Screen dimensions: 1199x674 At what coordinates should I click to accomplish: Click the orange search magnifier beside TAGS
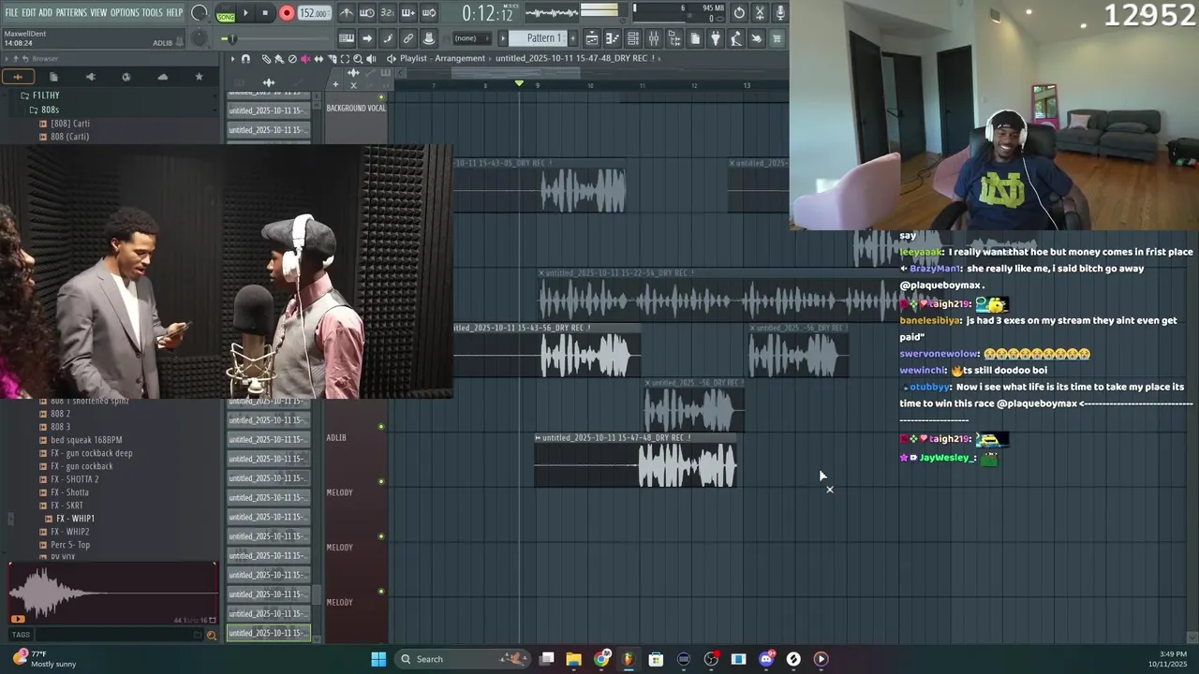coord(211,635)
